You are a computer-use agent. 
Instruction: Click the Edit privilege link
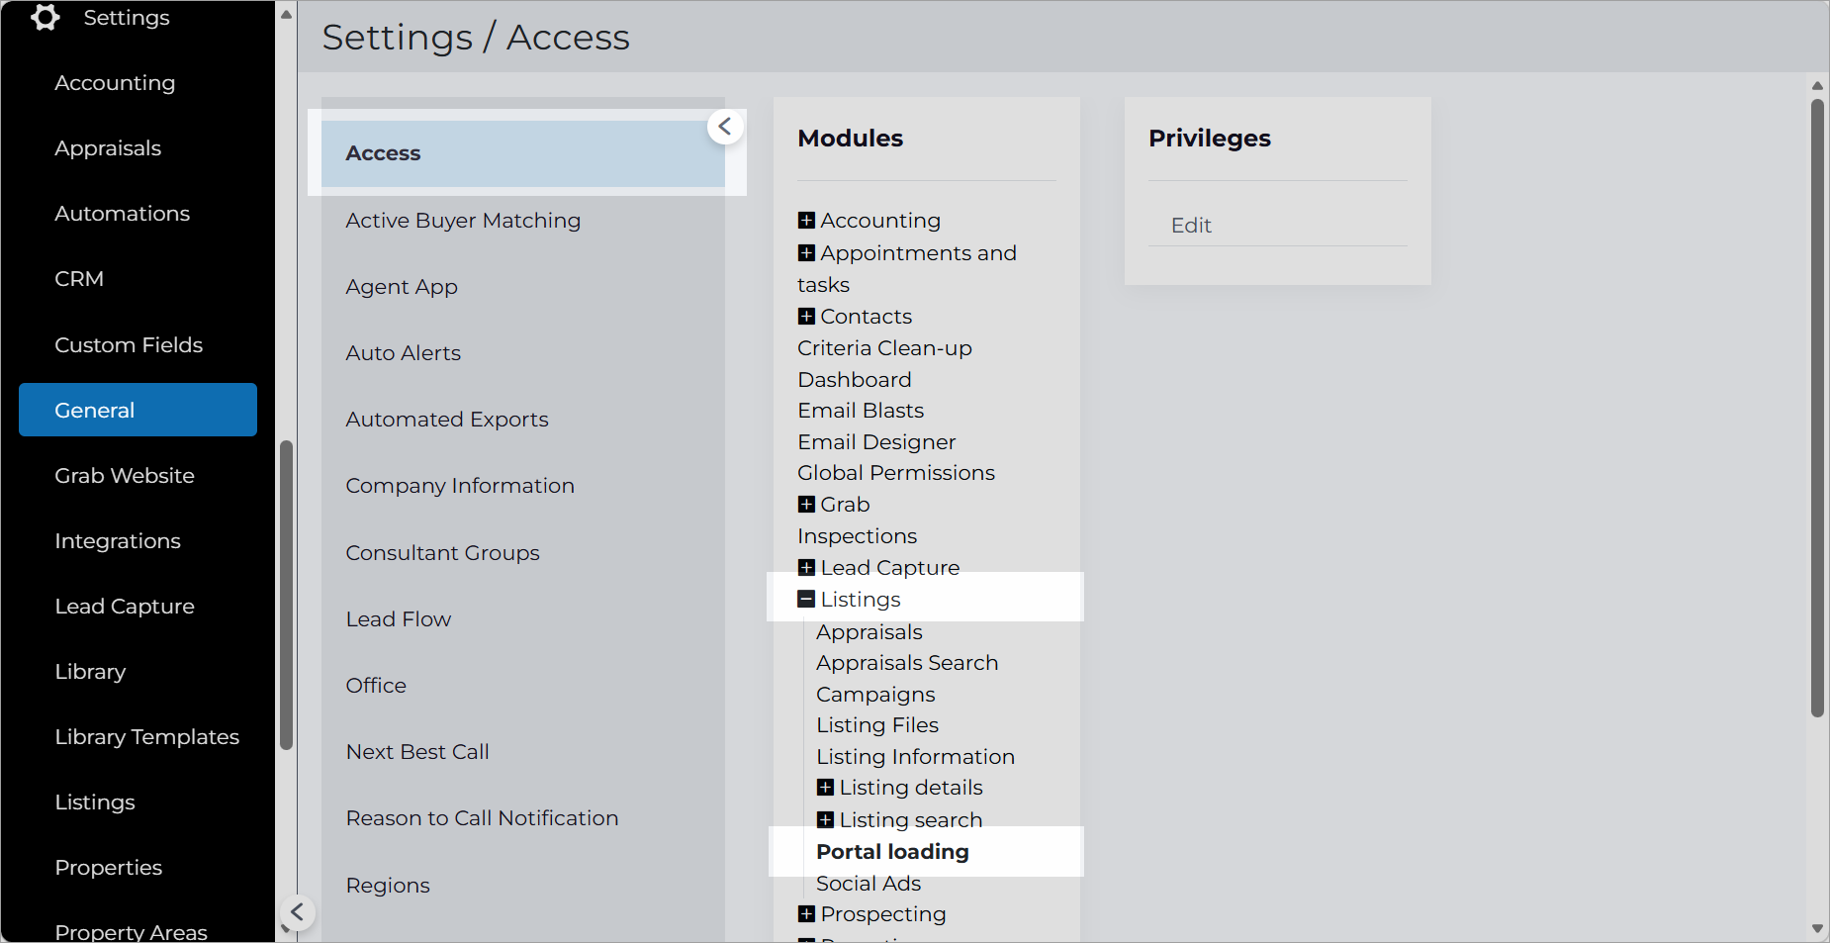[x=1191, y=226]
